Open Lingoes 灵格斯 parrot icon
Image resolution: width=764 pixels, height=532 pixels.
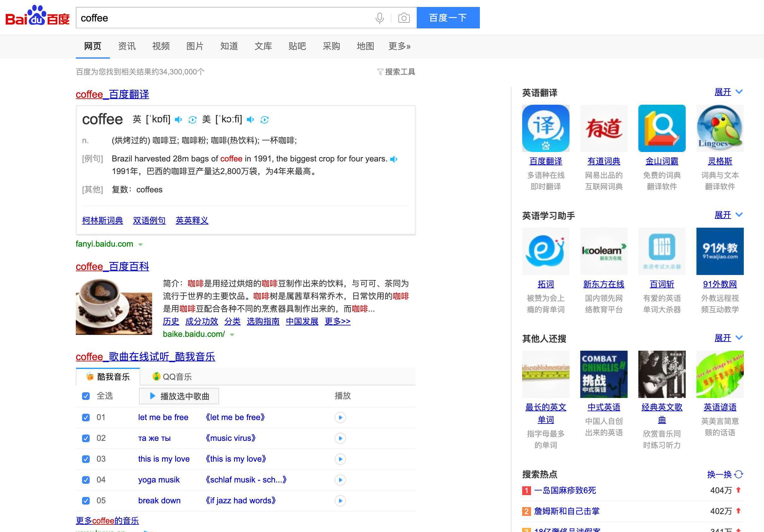point(720,128)
